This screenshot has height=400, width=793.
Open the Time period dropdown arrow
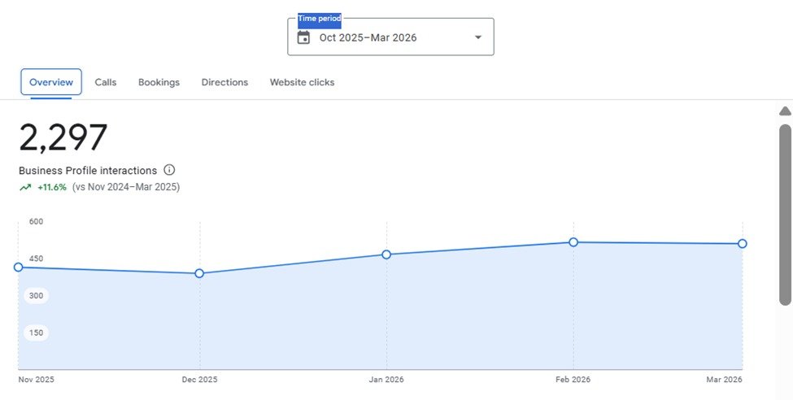click(478, 37)
